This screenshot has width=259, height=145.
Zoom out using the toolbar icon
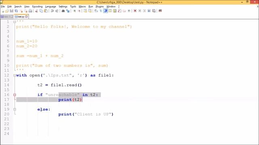[x=79, y=11]
